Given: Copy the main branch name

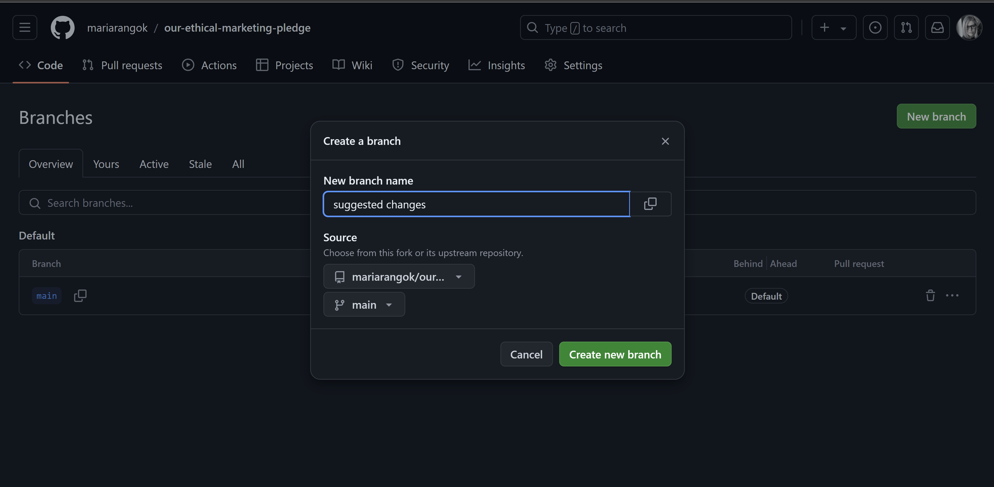Looking at the screenshot, I should [80, 296].
